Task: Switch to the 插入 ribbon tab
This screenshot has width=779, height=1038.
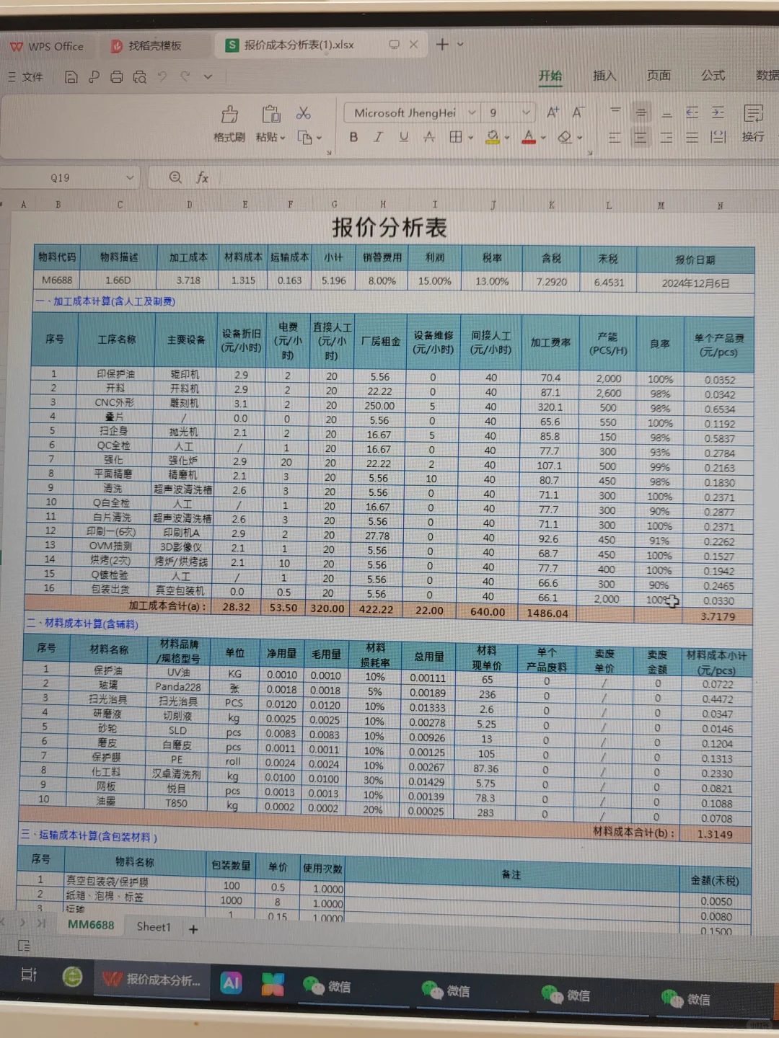Action: click(x=603, y=76)
